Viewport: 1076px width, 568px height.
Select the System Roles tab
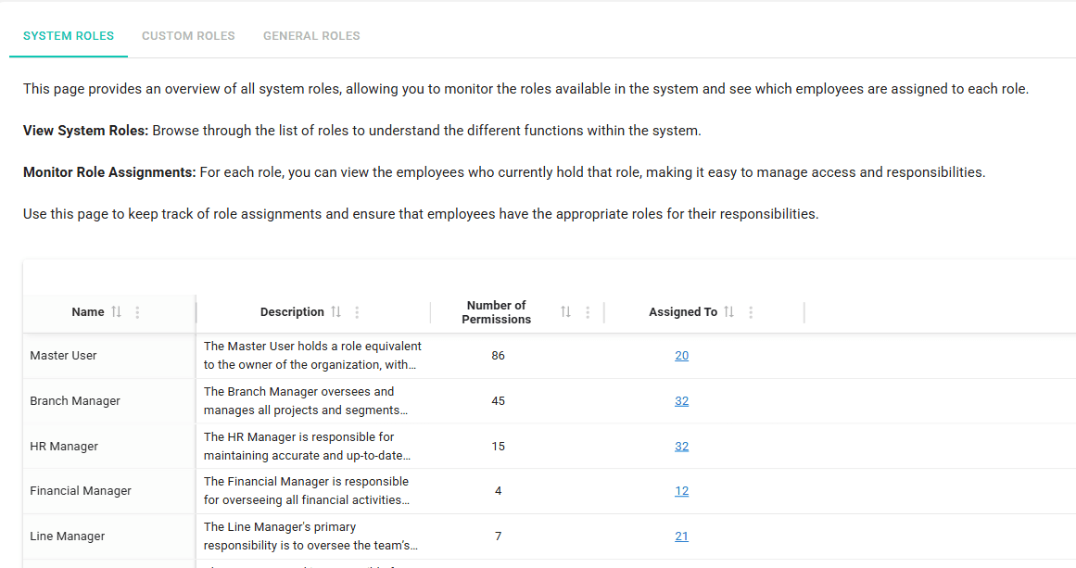pos(68,35)
